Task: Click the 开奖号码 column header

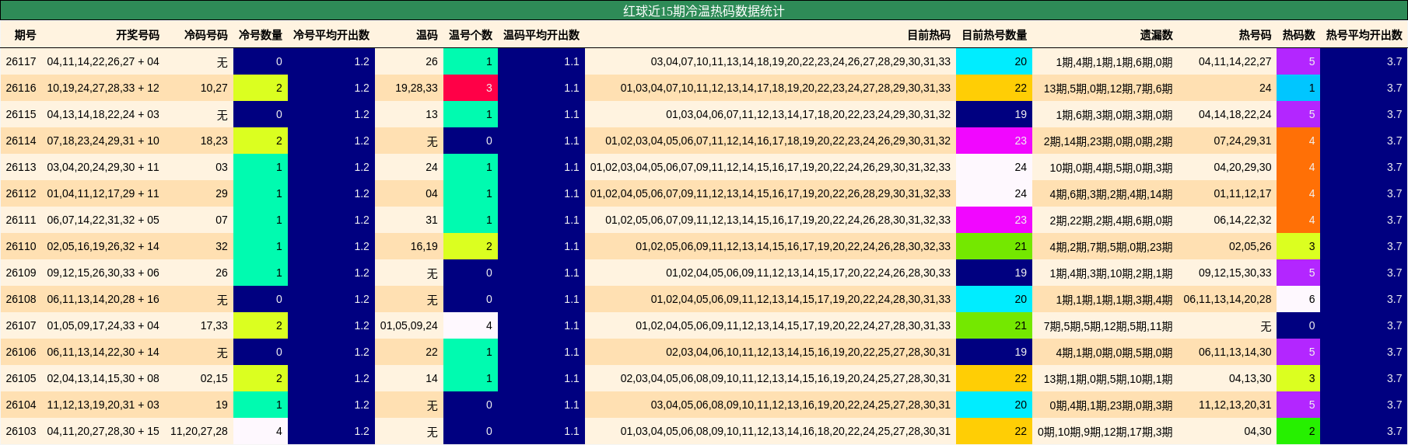Action: pos(138,35)
